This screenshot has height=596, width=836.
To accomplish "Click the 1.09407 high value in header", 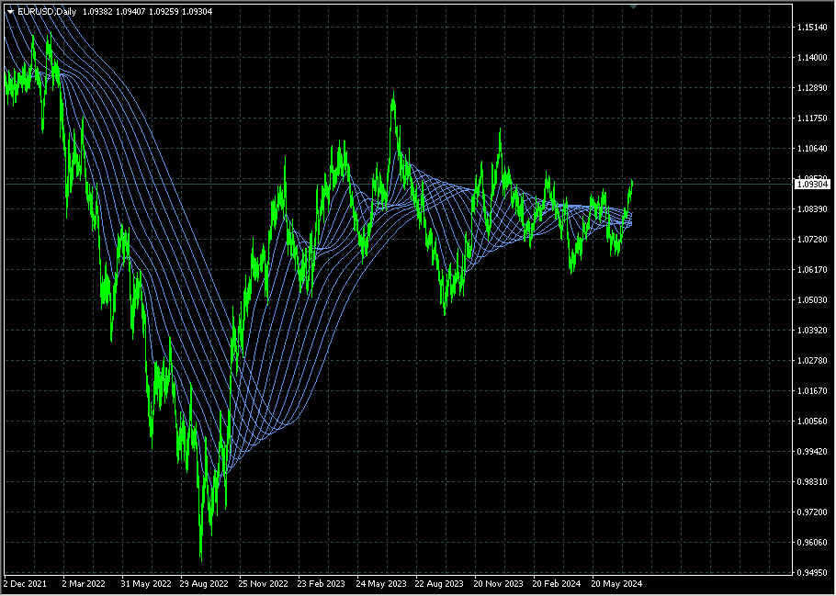I will [130, 12].
